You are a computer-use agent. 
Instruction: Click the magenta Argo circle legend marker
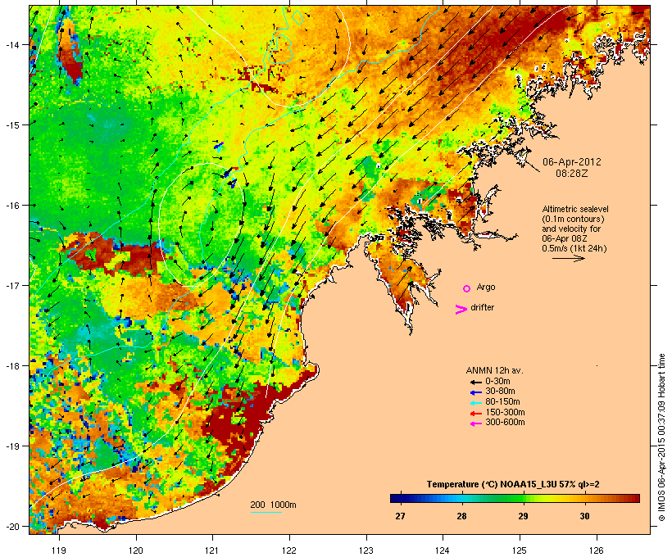coord(467,289)
